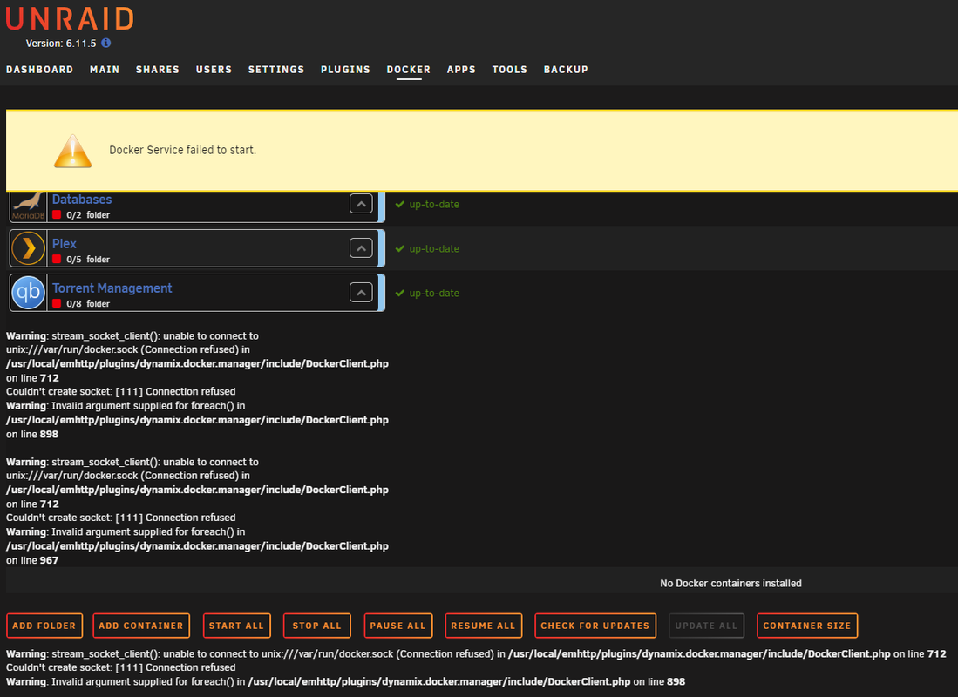958x697 pixels.
Task: Click the green checkmark in the Databases row
Action: pyautogui.click(x=399, y=204)
